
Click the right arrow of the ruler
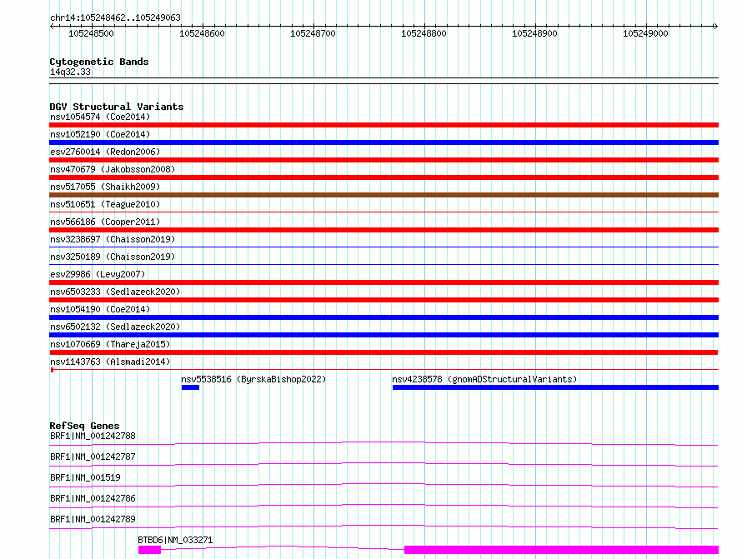(716, 27)
